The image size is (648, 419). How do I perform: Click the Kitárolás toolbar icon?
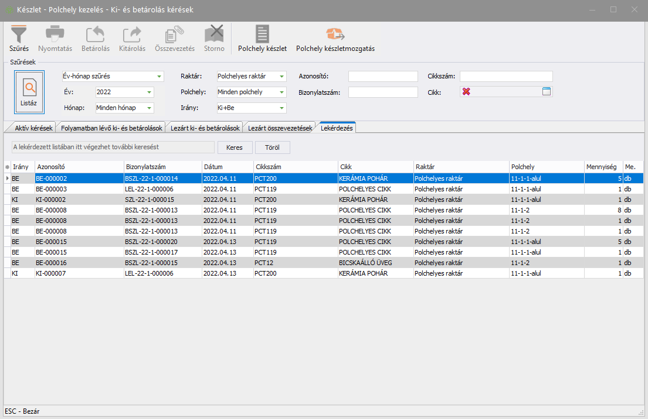pyautogui.click(x=132, y=34)
